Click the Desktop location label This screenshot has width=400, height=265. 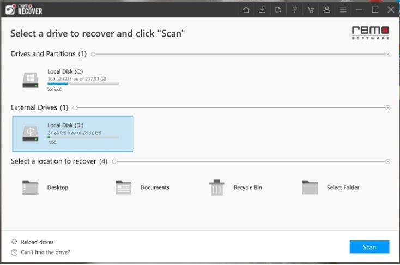pos(58,188)
